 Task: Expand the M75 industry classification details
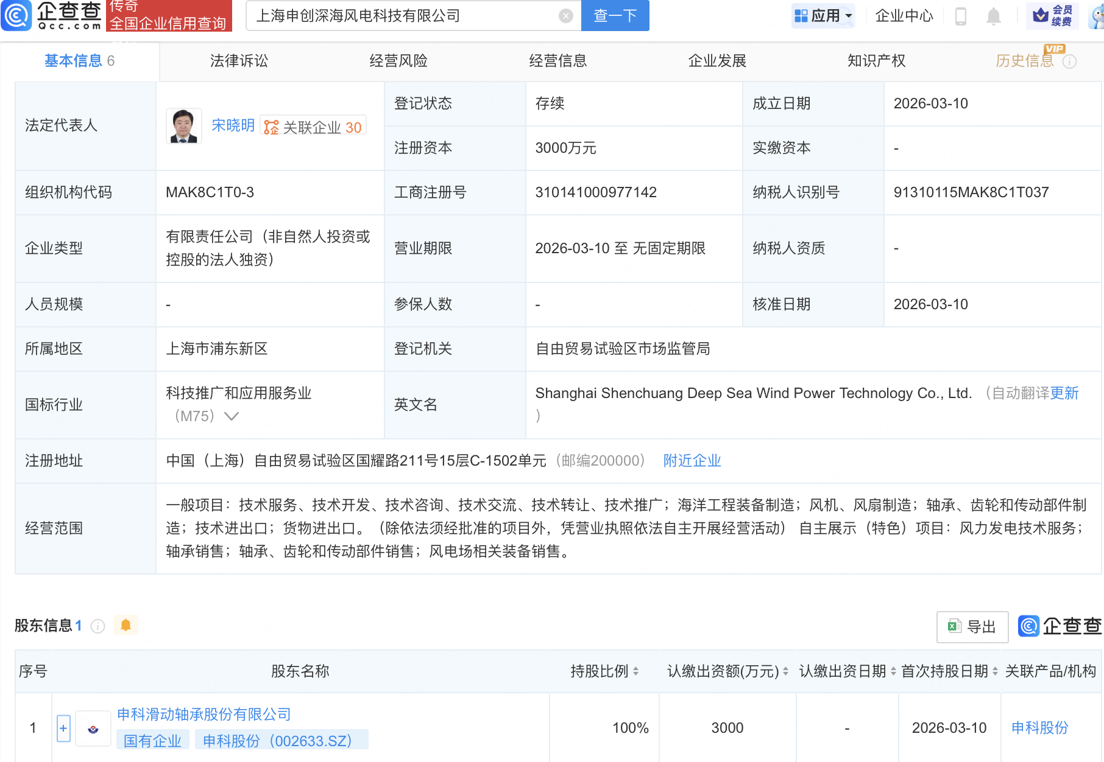(232, 416)
